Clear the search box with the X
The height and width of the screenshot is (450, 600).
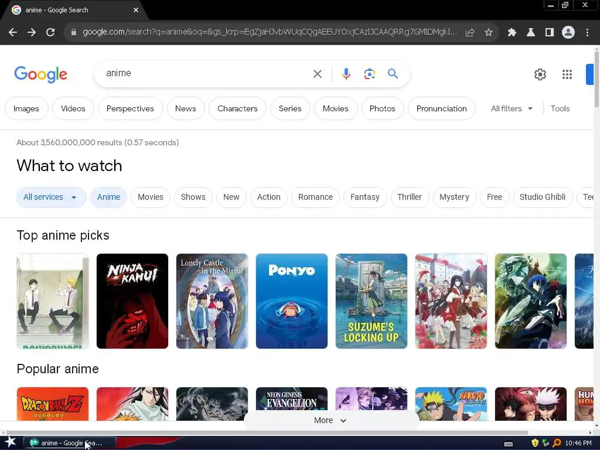pos(318,74)
